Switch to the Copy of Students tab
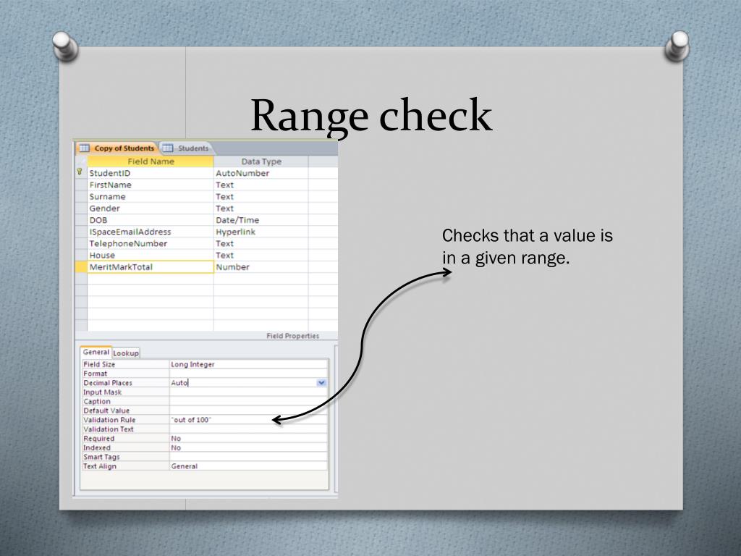Image resolution: width=741 pixels, height=556 pixels. [x=117, y=148]
